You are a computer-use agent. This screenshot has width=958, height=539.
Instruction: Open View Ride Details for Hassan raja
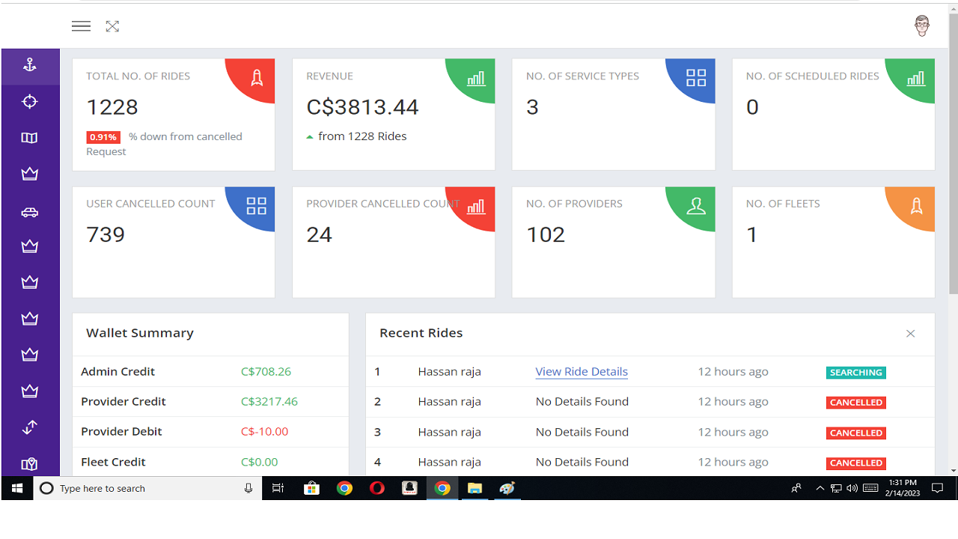(582, 371)
